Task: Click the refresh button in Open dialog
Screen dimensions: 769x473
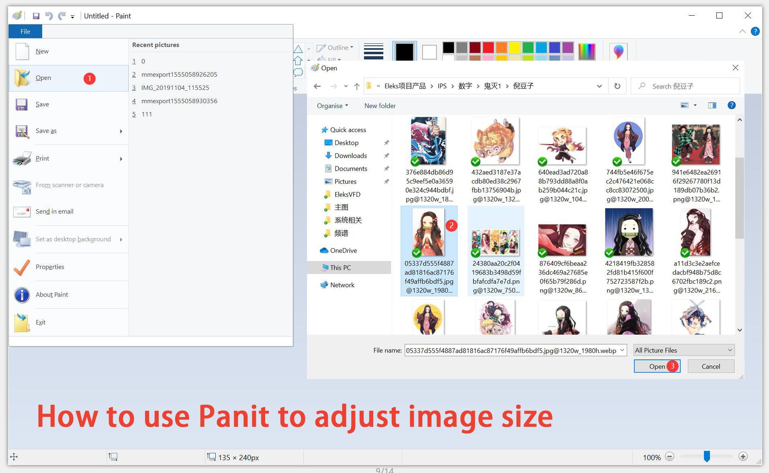Action: click(x=617, y=86)
